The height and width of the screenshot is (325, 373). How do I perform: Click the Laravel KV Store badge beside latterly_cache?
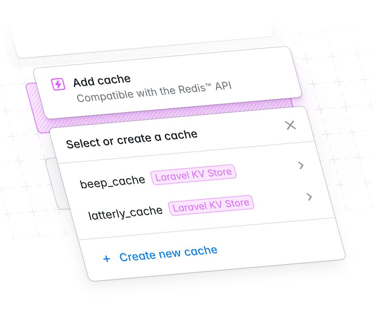coord(211,205)
